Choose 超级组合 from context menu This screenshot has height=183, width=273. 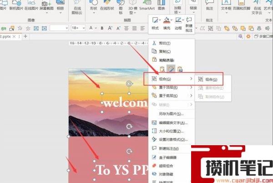coord(171,166)
